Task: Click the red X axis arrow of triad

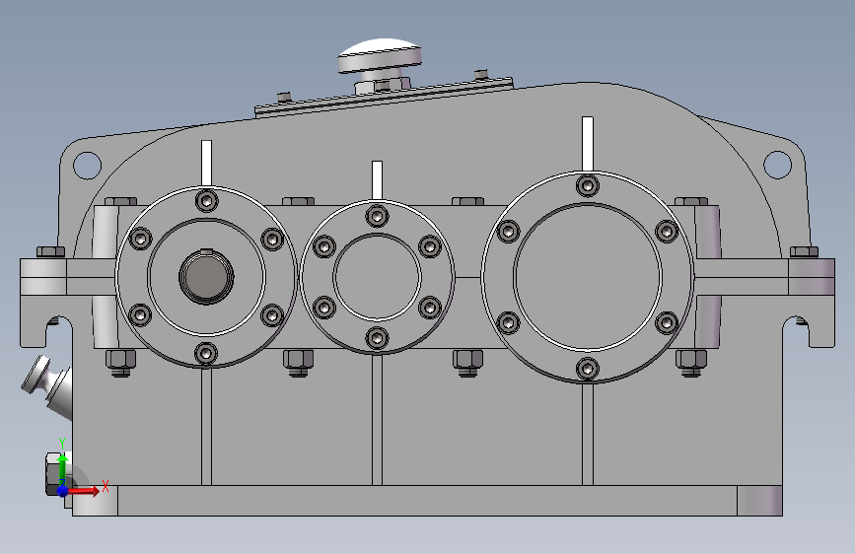Action: point(85,491)
